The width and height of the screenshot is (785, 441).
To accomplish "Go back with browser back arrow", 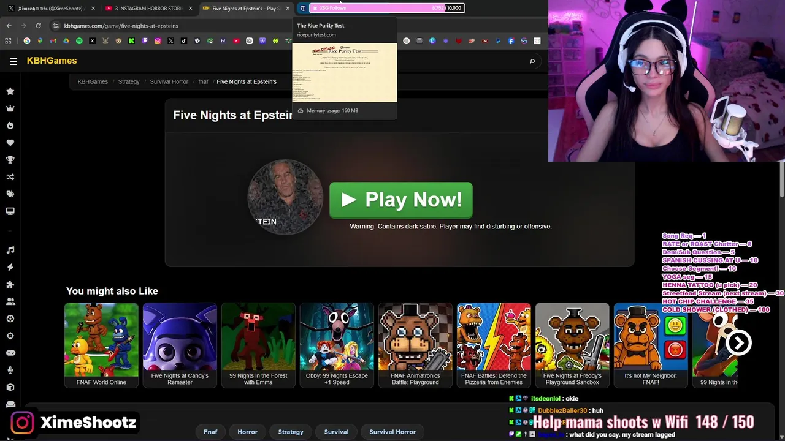I will (x=9, y=26).
